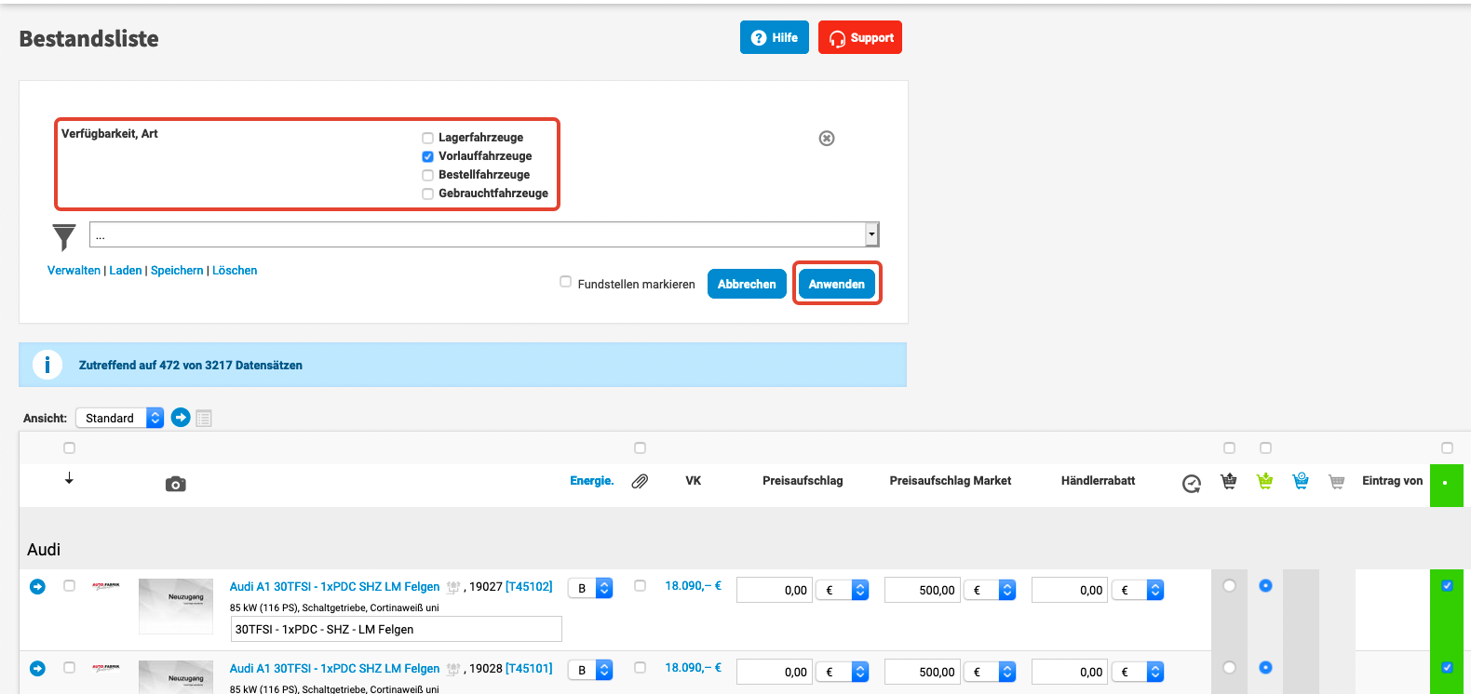Click the description field for 30TFSI - 1xPDC
The image size is (1471, 694).
[x=396, y=629]
